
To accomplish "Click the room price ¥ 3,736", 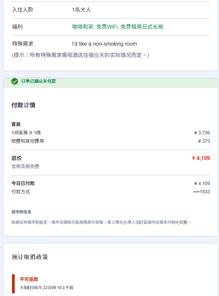I will tap(202, 133).
